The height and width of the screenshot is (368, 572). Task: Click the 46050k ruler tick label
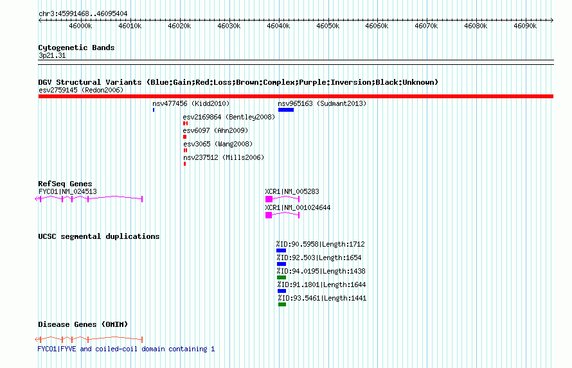pyautogui.click(x=328, y=26)
